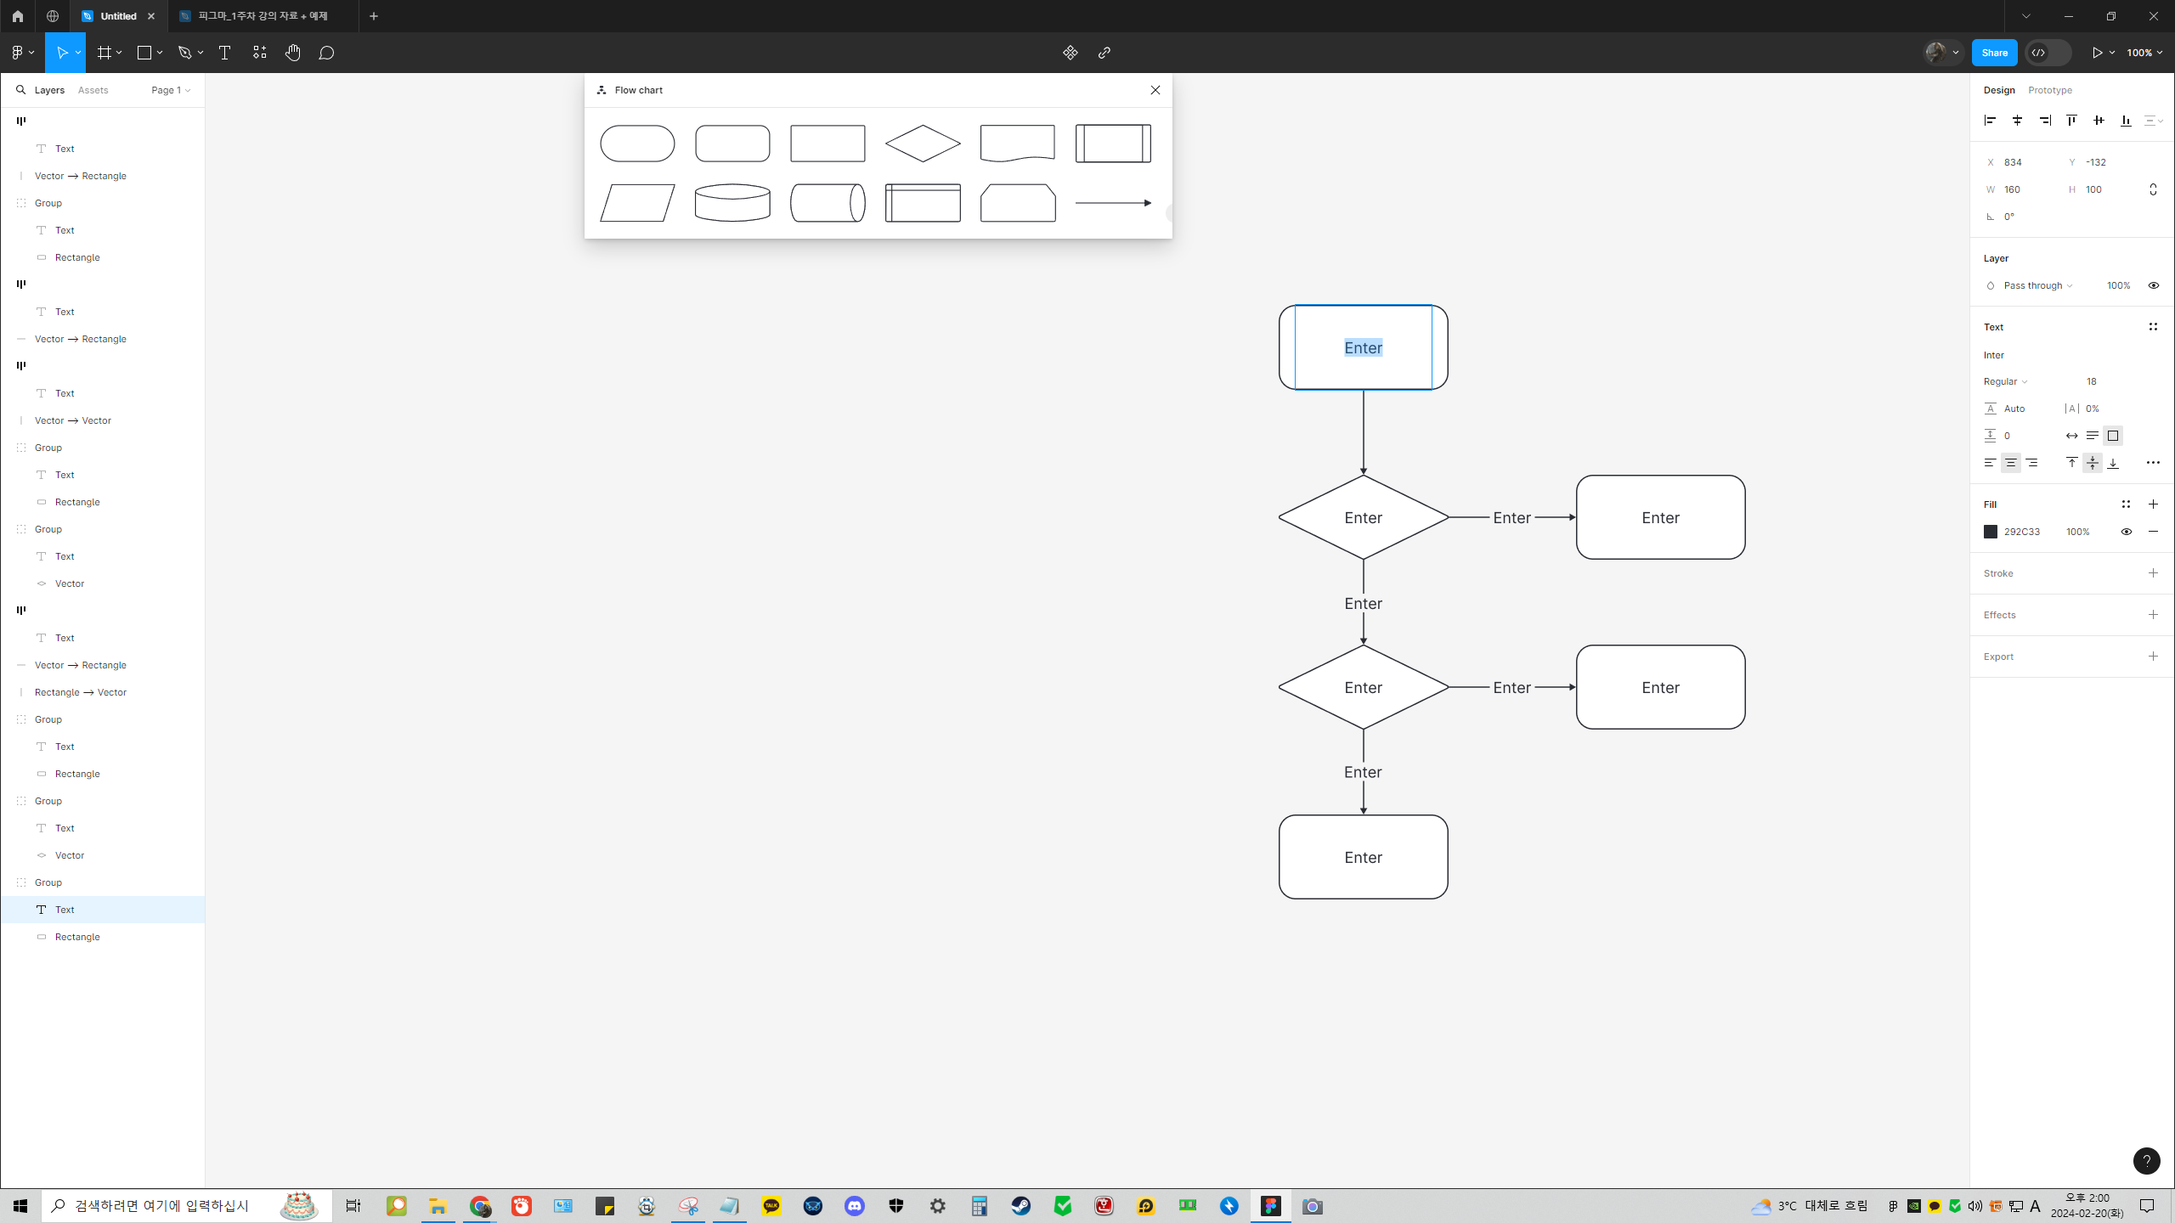The width and height of the screenshot is (2175, 1223).
Task: Open text style picker icon
Action: 2153,327
